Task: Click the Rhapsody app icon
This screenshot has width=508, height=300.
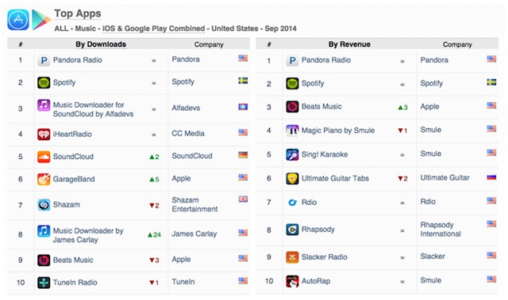Action: tap(292, 230)
